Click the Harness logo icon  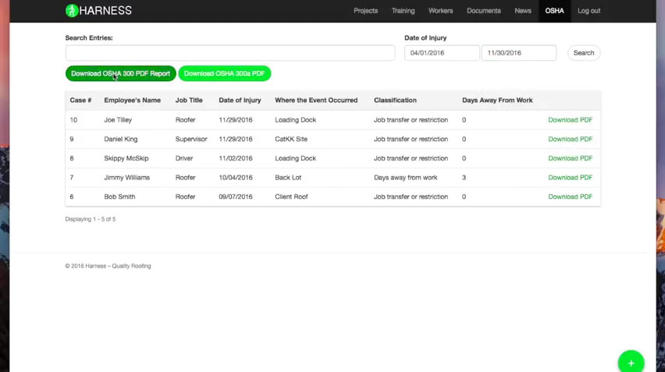point(72,11)
